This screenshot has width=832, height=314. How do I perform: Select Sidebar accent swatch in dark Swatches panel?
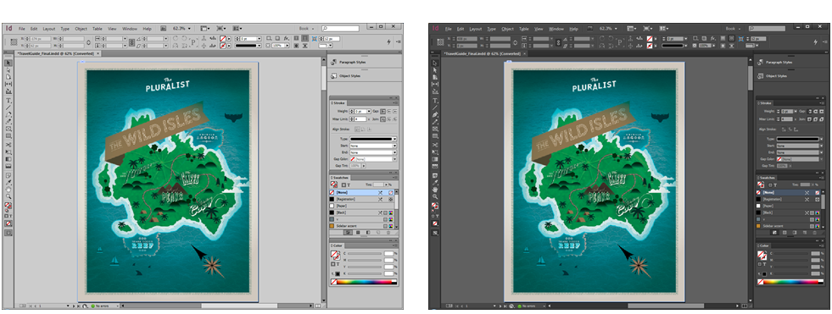787,226
